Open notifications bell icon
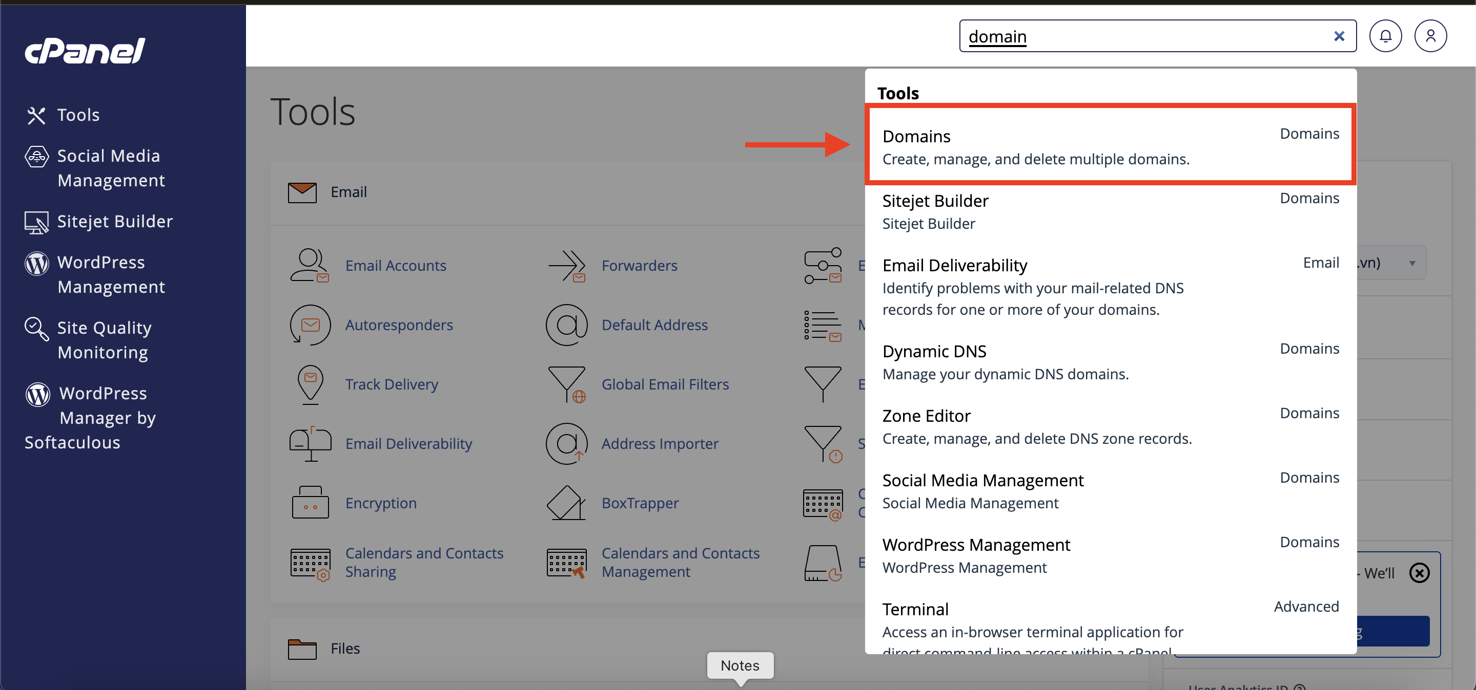This screenshot has height=690, width=1476. tap(1385, 36)
